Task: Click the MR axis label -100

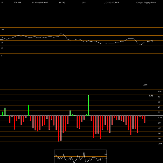Action: [160, 144]
